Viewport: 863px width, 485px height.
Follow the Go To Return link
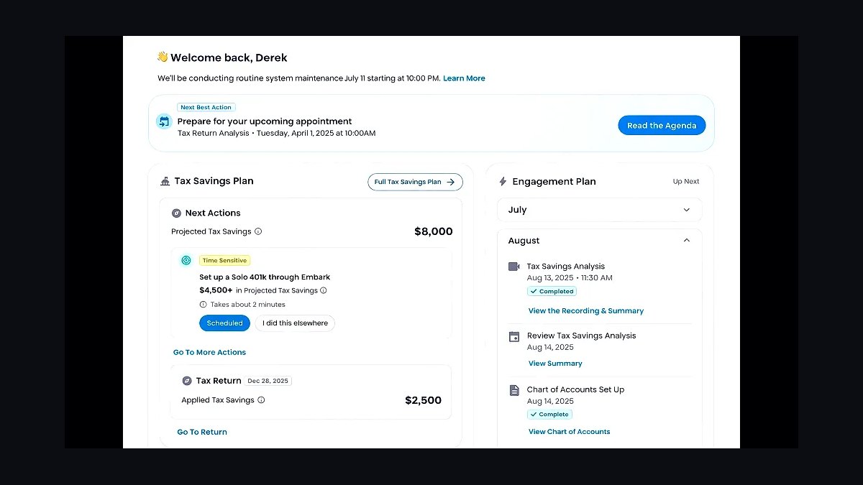point(202,432)
